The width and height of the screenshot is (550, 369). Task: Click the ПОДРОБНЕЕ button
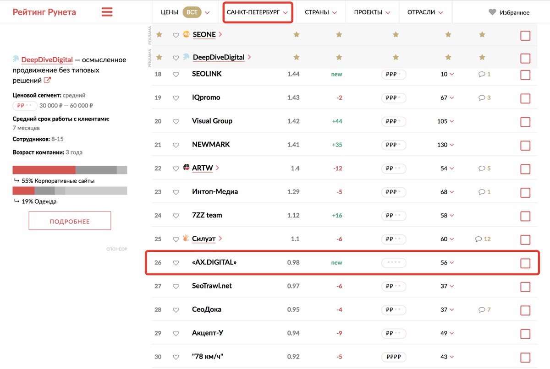70,221
